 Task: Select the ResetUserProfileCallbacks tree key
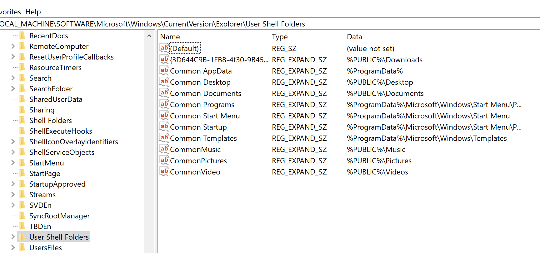pyautogui.click(x=72, y=57)
